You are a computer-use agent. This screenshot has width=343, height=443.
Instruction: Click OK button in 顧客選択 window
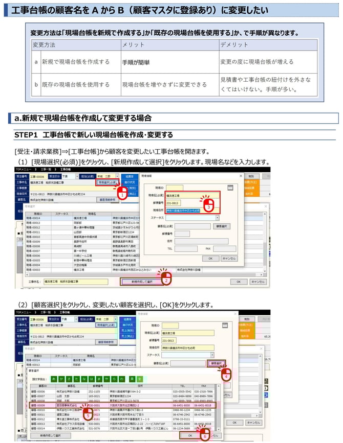click(190, 435)
